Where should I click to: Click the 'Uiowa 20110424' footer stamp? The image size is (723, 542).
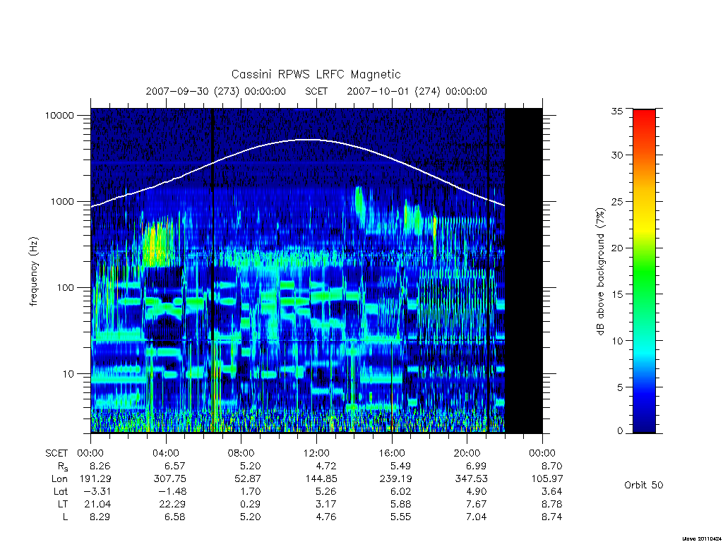(x=702, y=538)
